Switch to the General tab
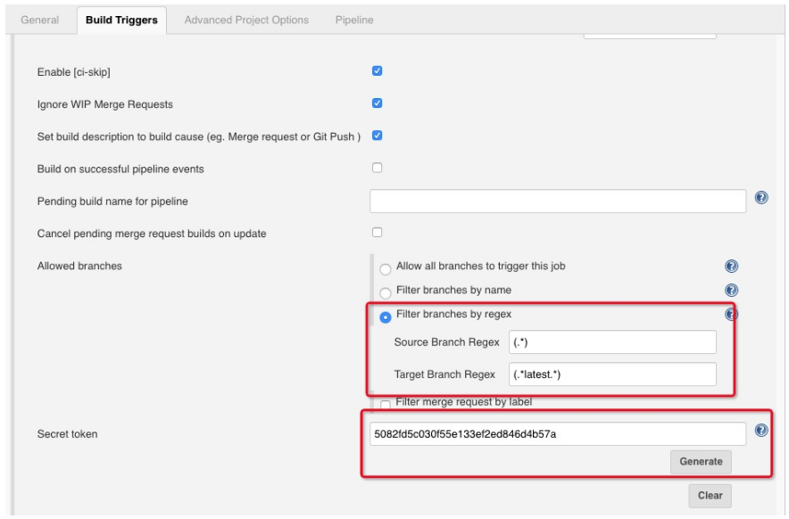Image resolution: width=789 pixels, height=519 pixels. [x=40, y=21]
